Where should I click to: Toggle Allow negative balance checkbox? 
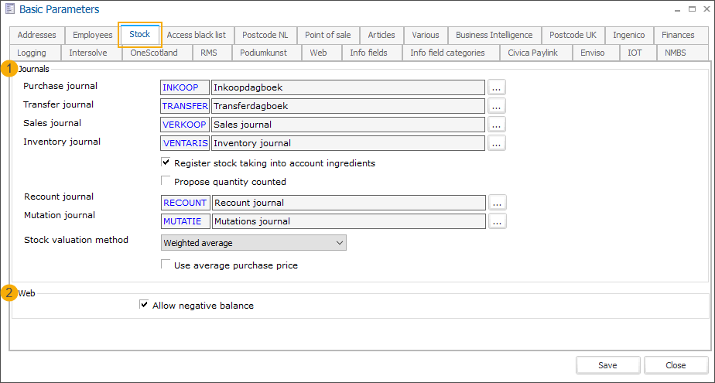pyautogui.click(x=144, y=305)
